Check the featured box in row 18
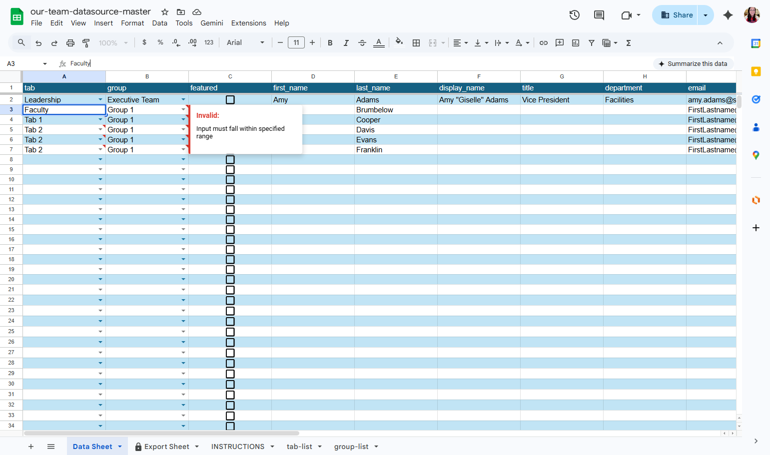Viewport: 770px width, 455px height. [x=230, y=260]
